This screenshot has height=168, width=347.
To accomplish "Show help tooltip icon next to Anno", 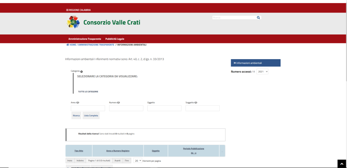I will tap(78, 103).
